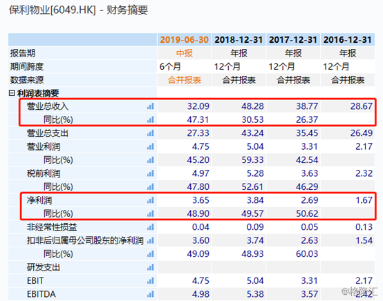This screenshot has width=383, height=301.
Task: Click the 数据来源 row label
Action: click(x=27, y=80)
